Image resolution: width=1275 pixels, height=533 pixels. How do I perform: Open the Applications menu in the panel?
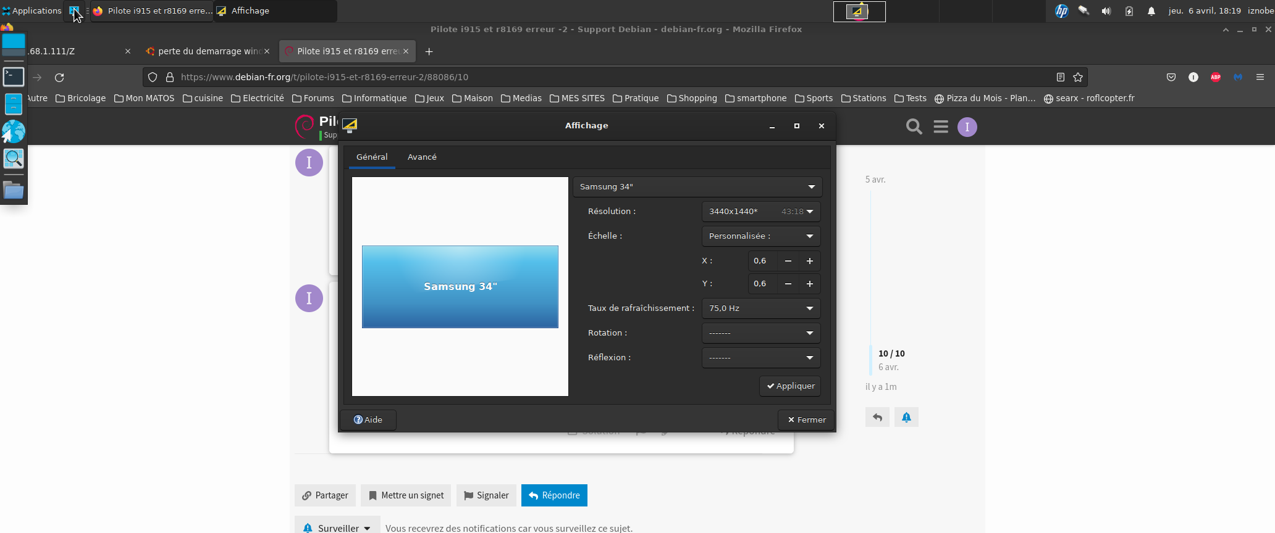click(x=32, y=10)
